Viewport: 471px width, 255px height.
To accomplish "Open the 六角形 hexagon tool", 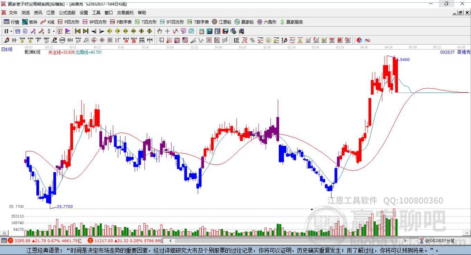I will point(267,22).
